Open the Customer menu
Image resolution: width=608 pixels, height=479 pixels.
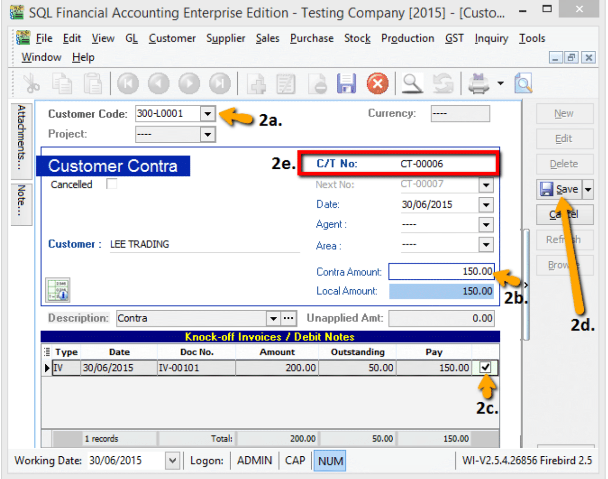tap(172, 38)
